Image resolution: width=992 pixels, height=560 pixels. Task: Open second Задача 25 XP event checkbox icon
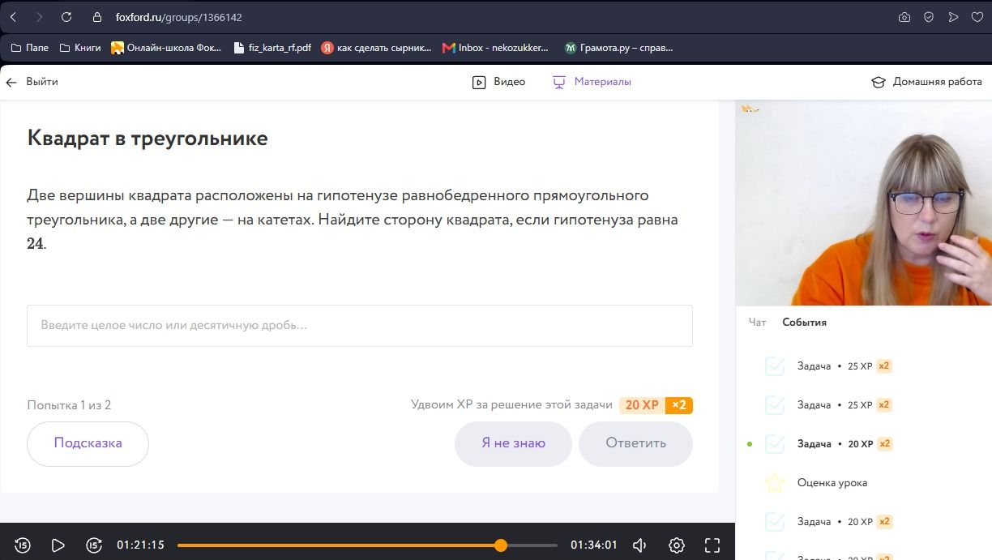coord(775,405)
